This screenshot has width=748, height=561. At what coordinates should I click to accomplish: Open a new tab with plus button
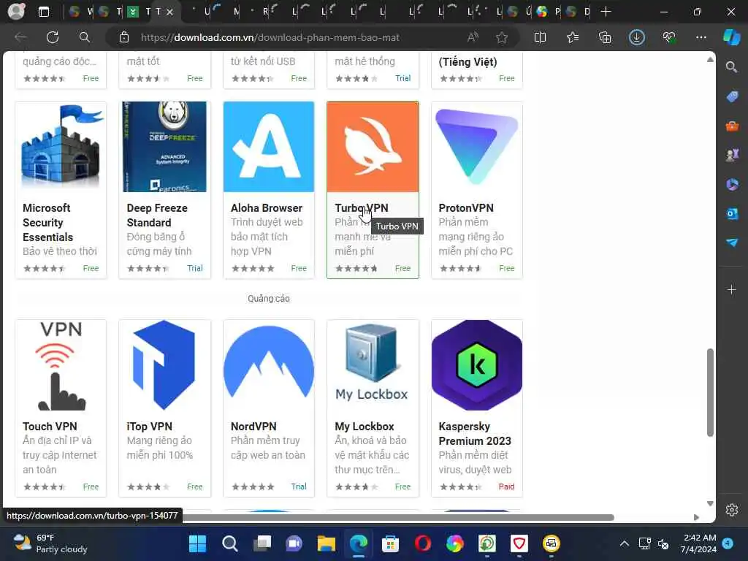[x=606, y=12]
